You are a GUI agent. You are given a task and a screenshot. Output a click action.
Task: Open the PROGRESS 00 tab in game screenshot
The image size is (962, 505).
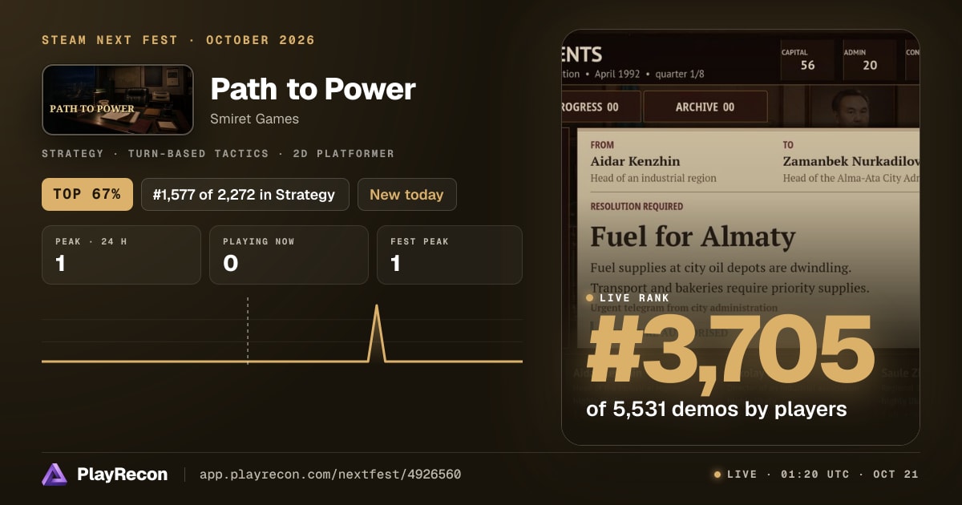coord(600,107)
